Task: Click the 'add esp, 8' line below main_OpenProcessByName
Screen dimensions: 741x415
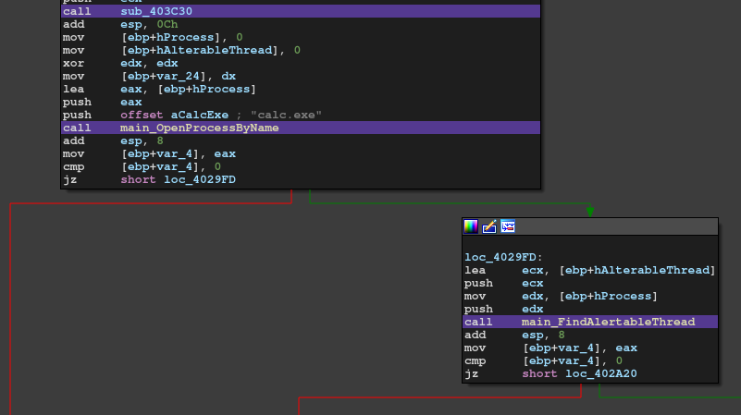Action: [113, 141]
